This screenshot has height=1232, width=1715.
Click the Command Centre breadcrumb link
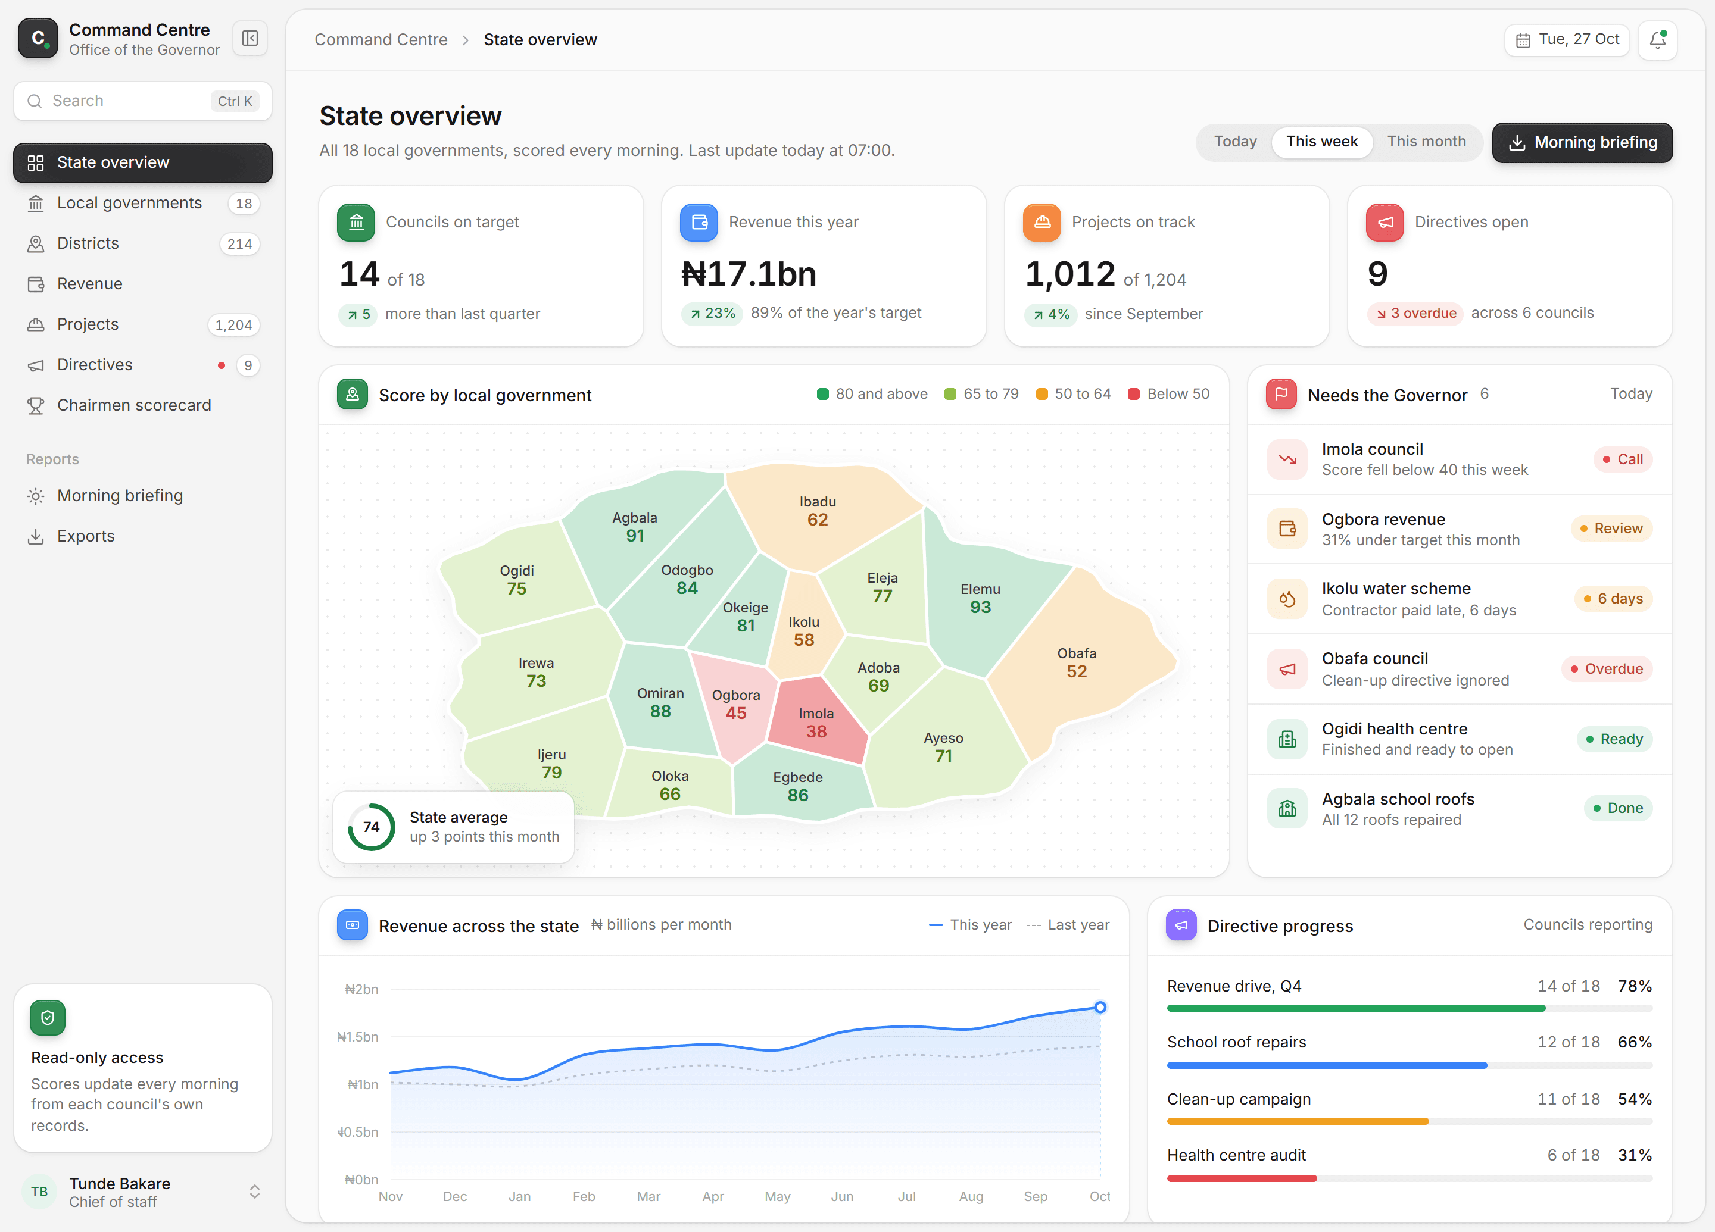381,39
